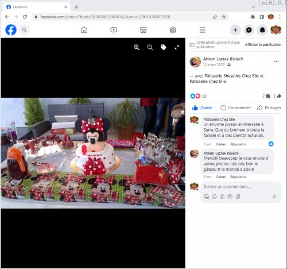Bookmark this page star
This screenshot has width=287, height=269.
(x=224, y=17)
